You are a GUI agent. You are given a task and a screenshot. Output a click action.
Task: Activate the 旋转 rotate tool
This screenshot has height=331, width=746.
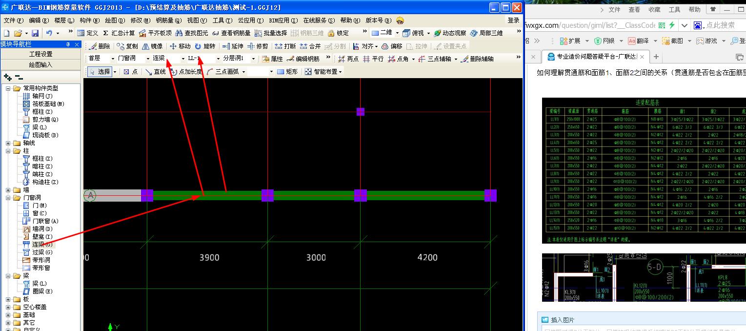(205, 46)
